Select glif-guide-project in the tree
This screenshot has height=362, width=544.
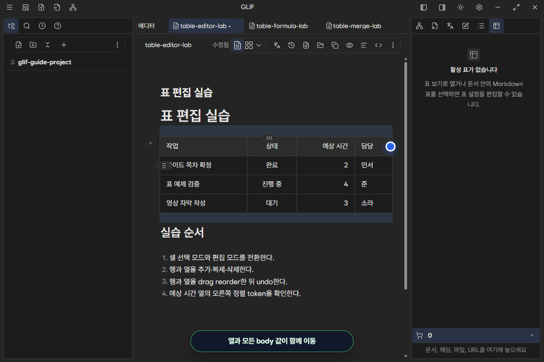pos(44,62)
